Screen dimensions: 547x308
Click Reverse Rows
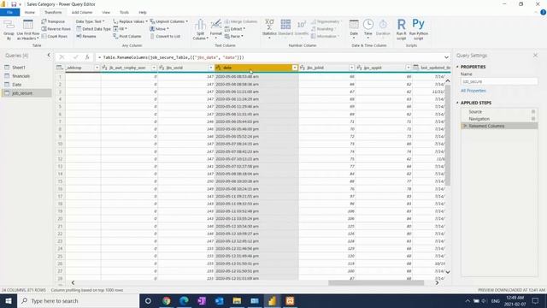pos(56,28)
